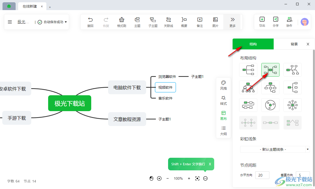
Task: Open the user avatar profile
Action: click(305, 22)
